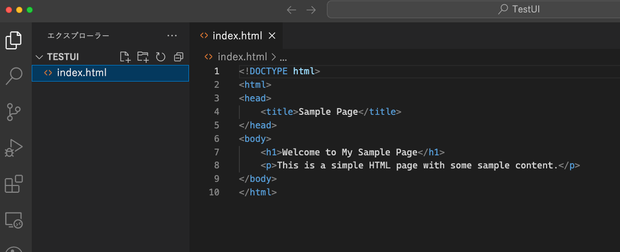Go forward with the right arrow

pyautogui.click(x=311, y=10)
